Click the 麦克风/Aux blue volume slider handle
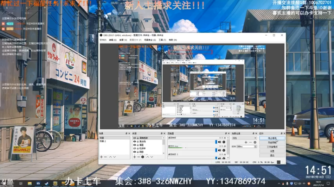 click(216, 150)
